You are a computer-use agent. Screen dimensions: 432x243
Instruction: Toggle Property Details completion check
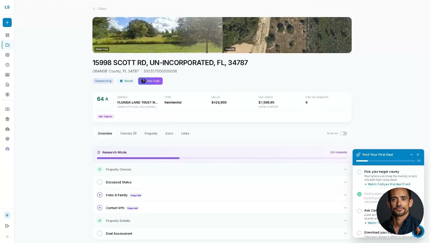coord(100,221)
